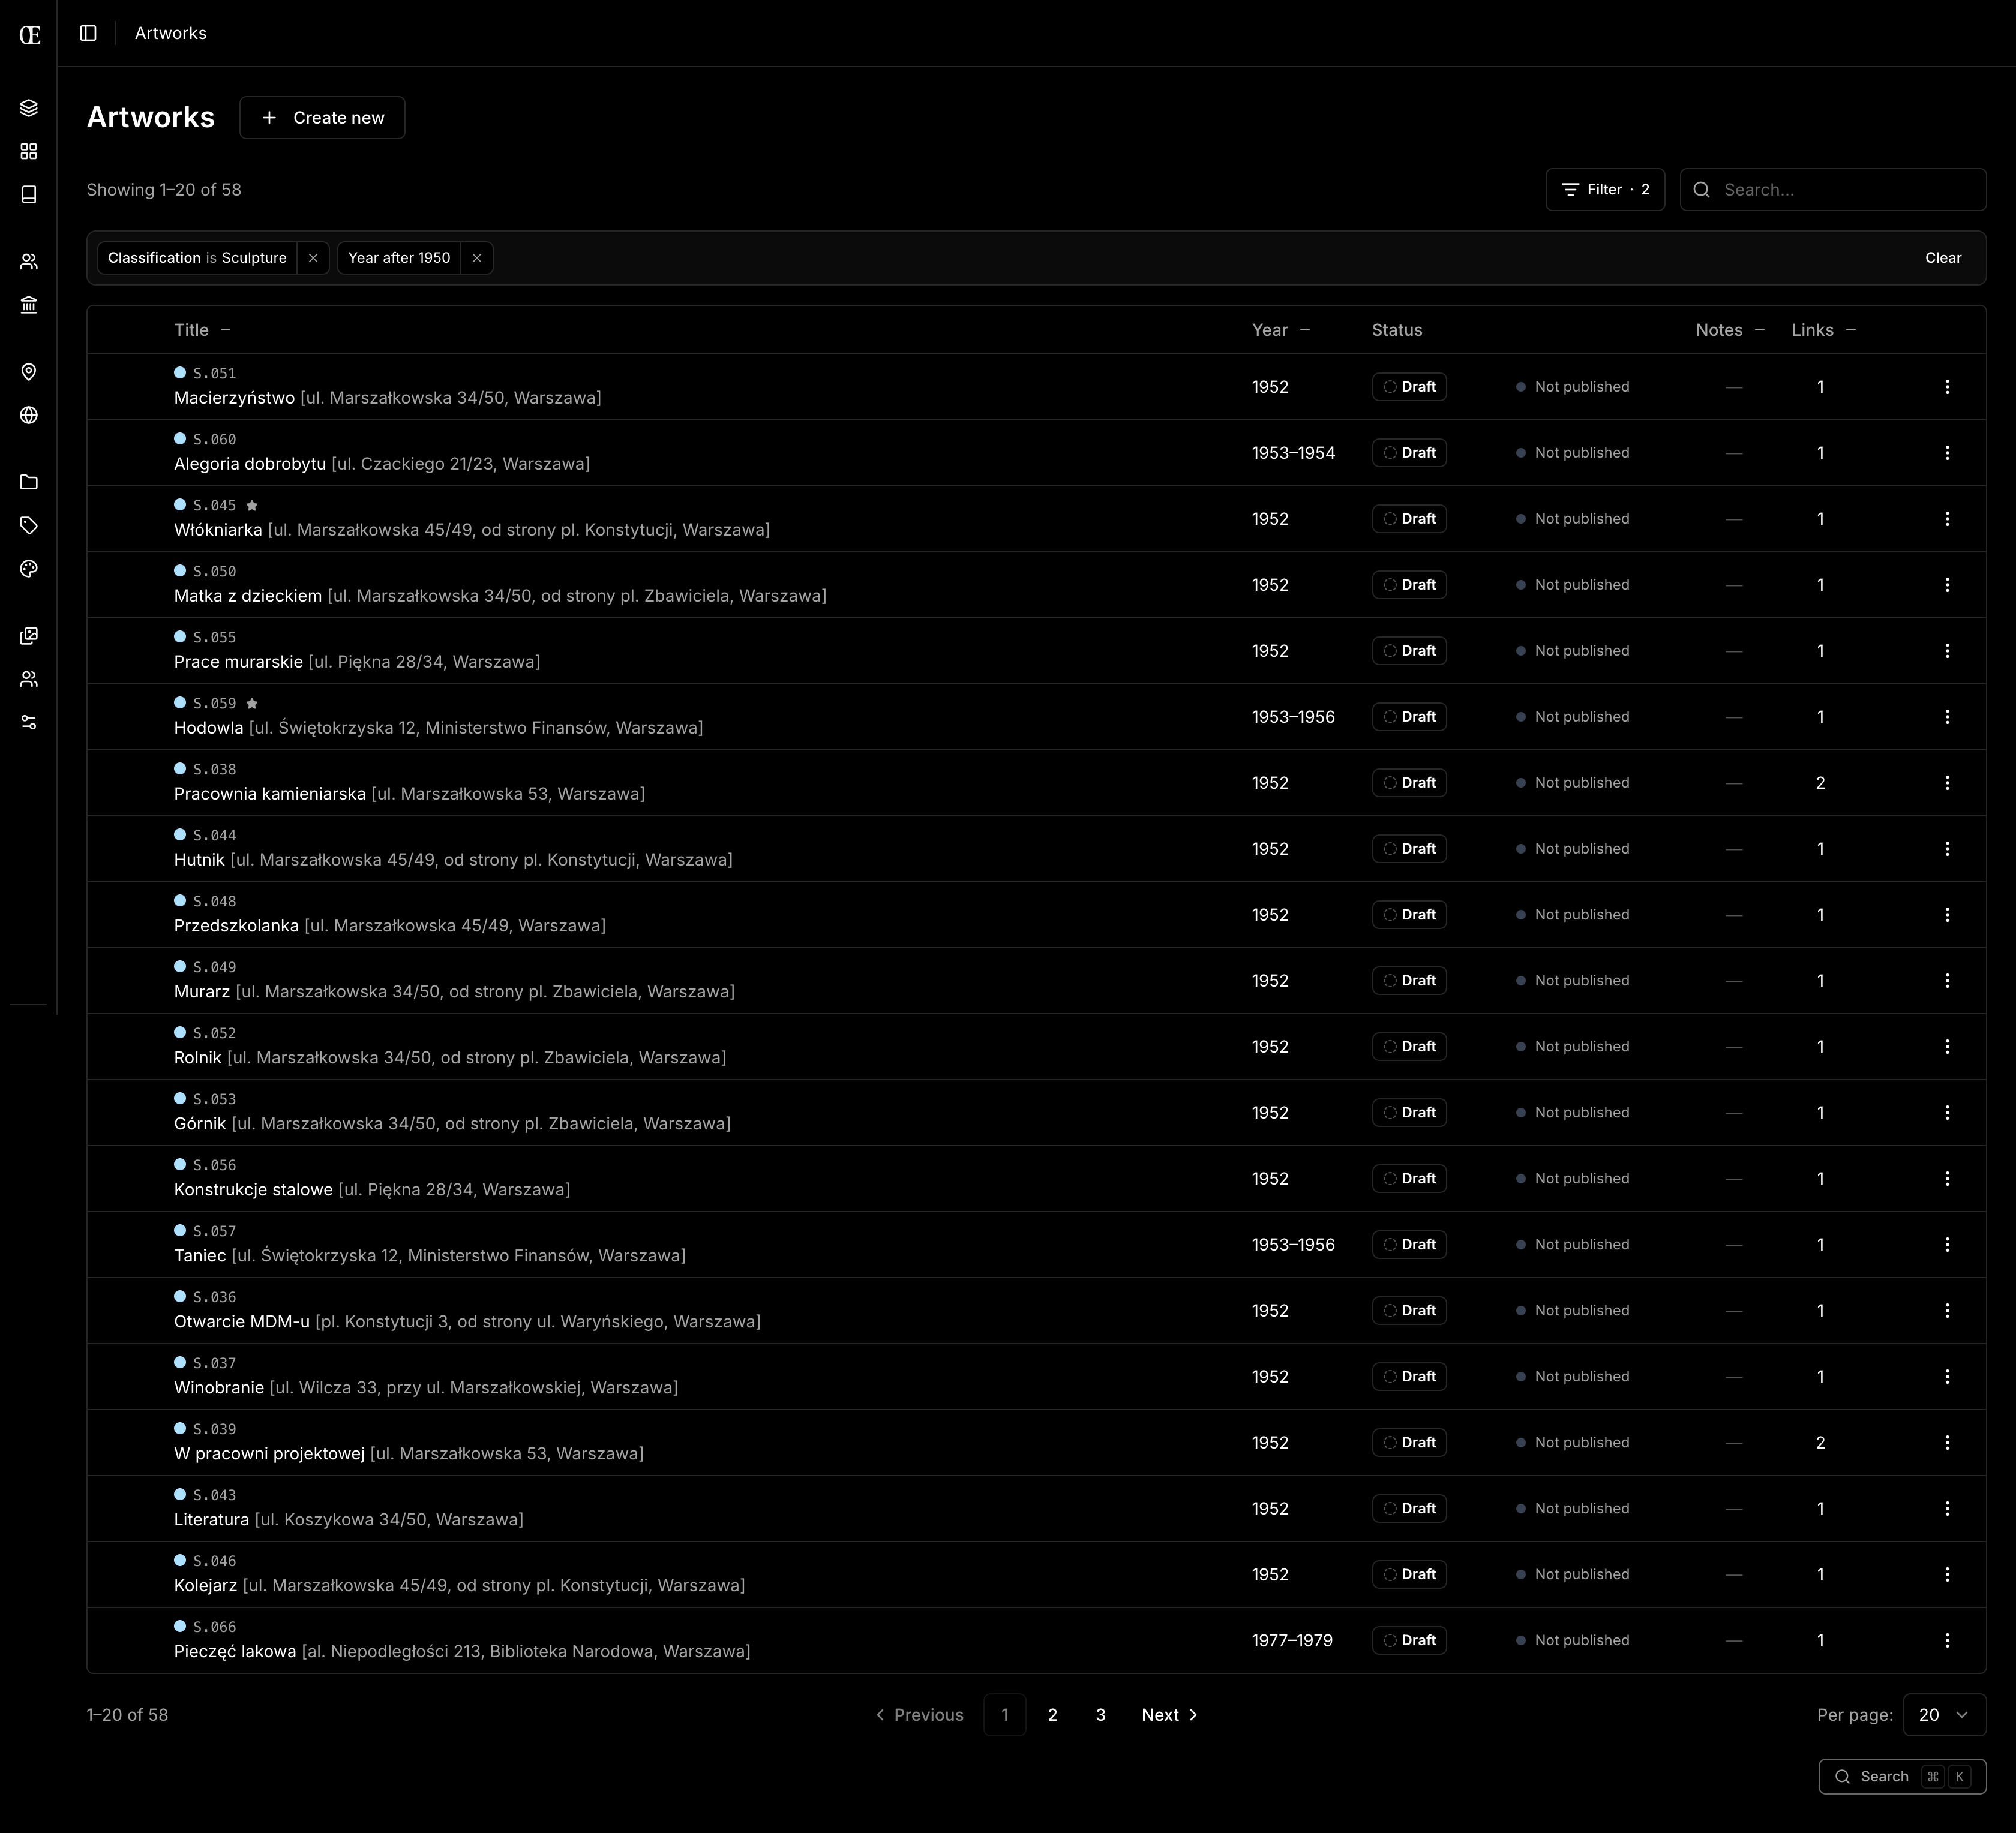Open row menu for Otwarcie MDM-u
This screenshot has width=2016, height=1833.
(x=1947, y=1311)
